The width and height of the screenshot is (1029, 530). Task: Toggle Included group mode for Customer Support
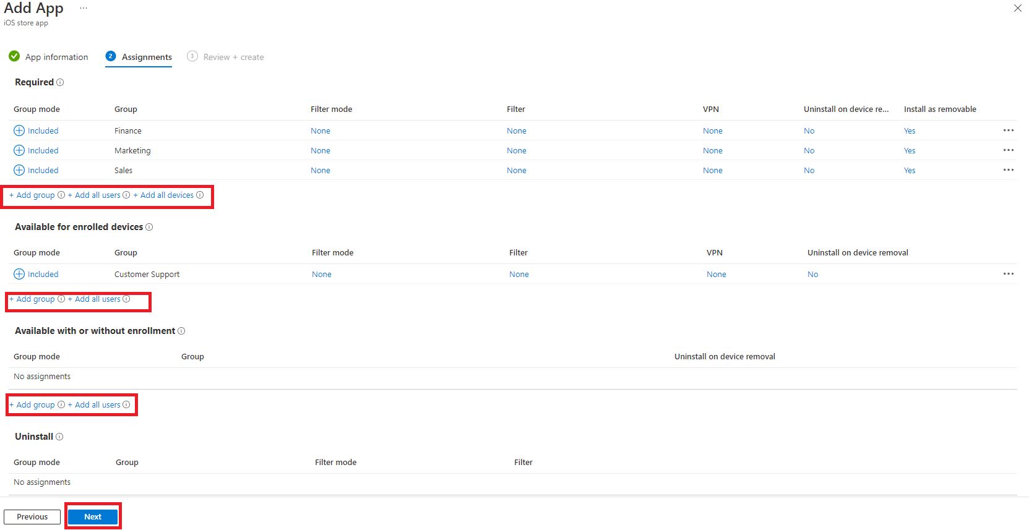36,274
